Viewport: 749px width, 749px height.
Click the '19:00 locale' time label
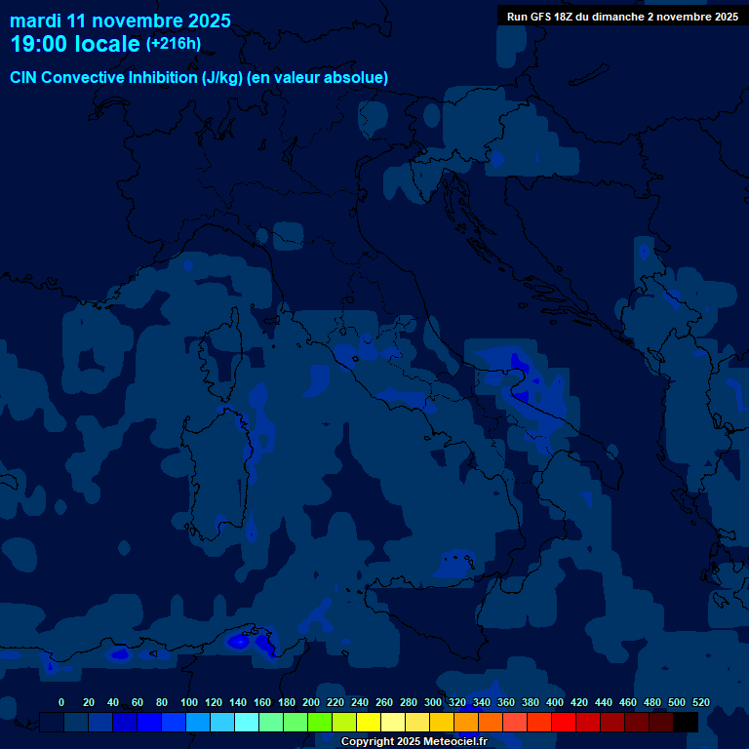75,45
